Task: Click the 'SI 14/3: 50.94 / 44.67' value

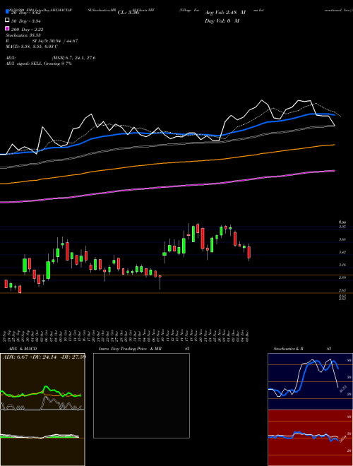Action: tap(55, 41)
